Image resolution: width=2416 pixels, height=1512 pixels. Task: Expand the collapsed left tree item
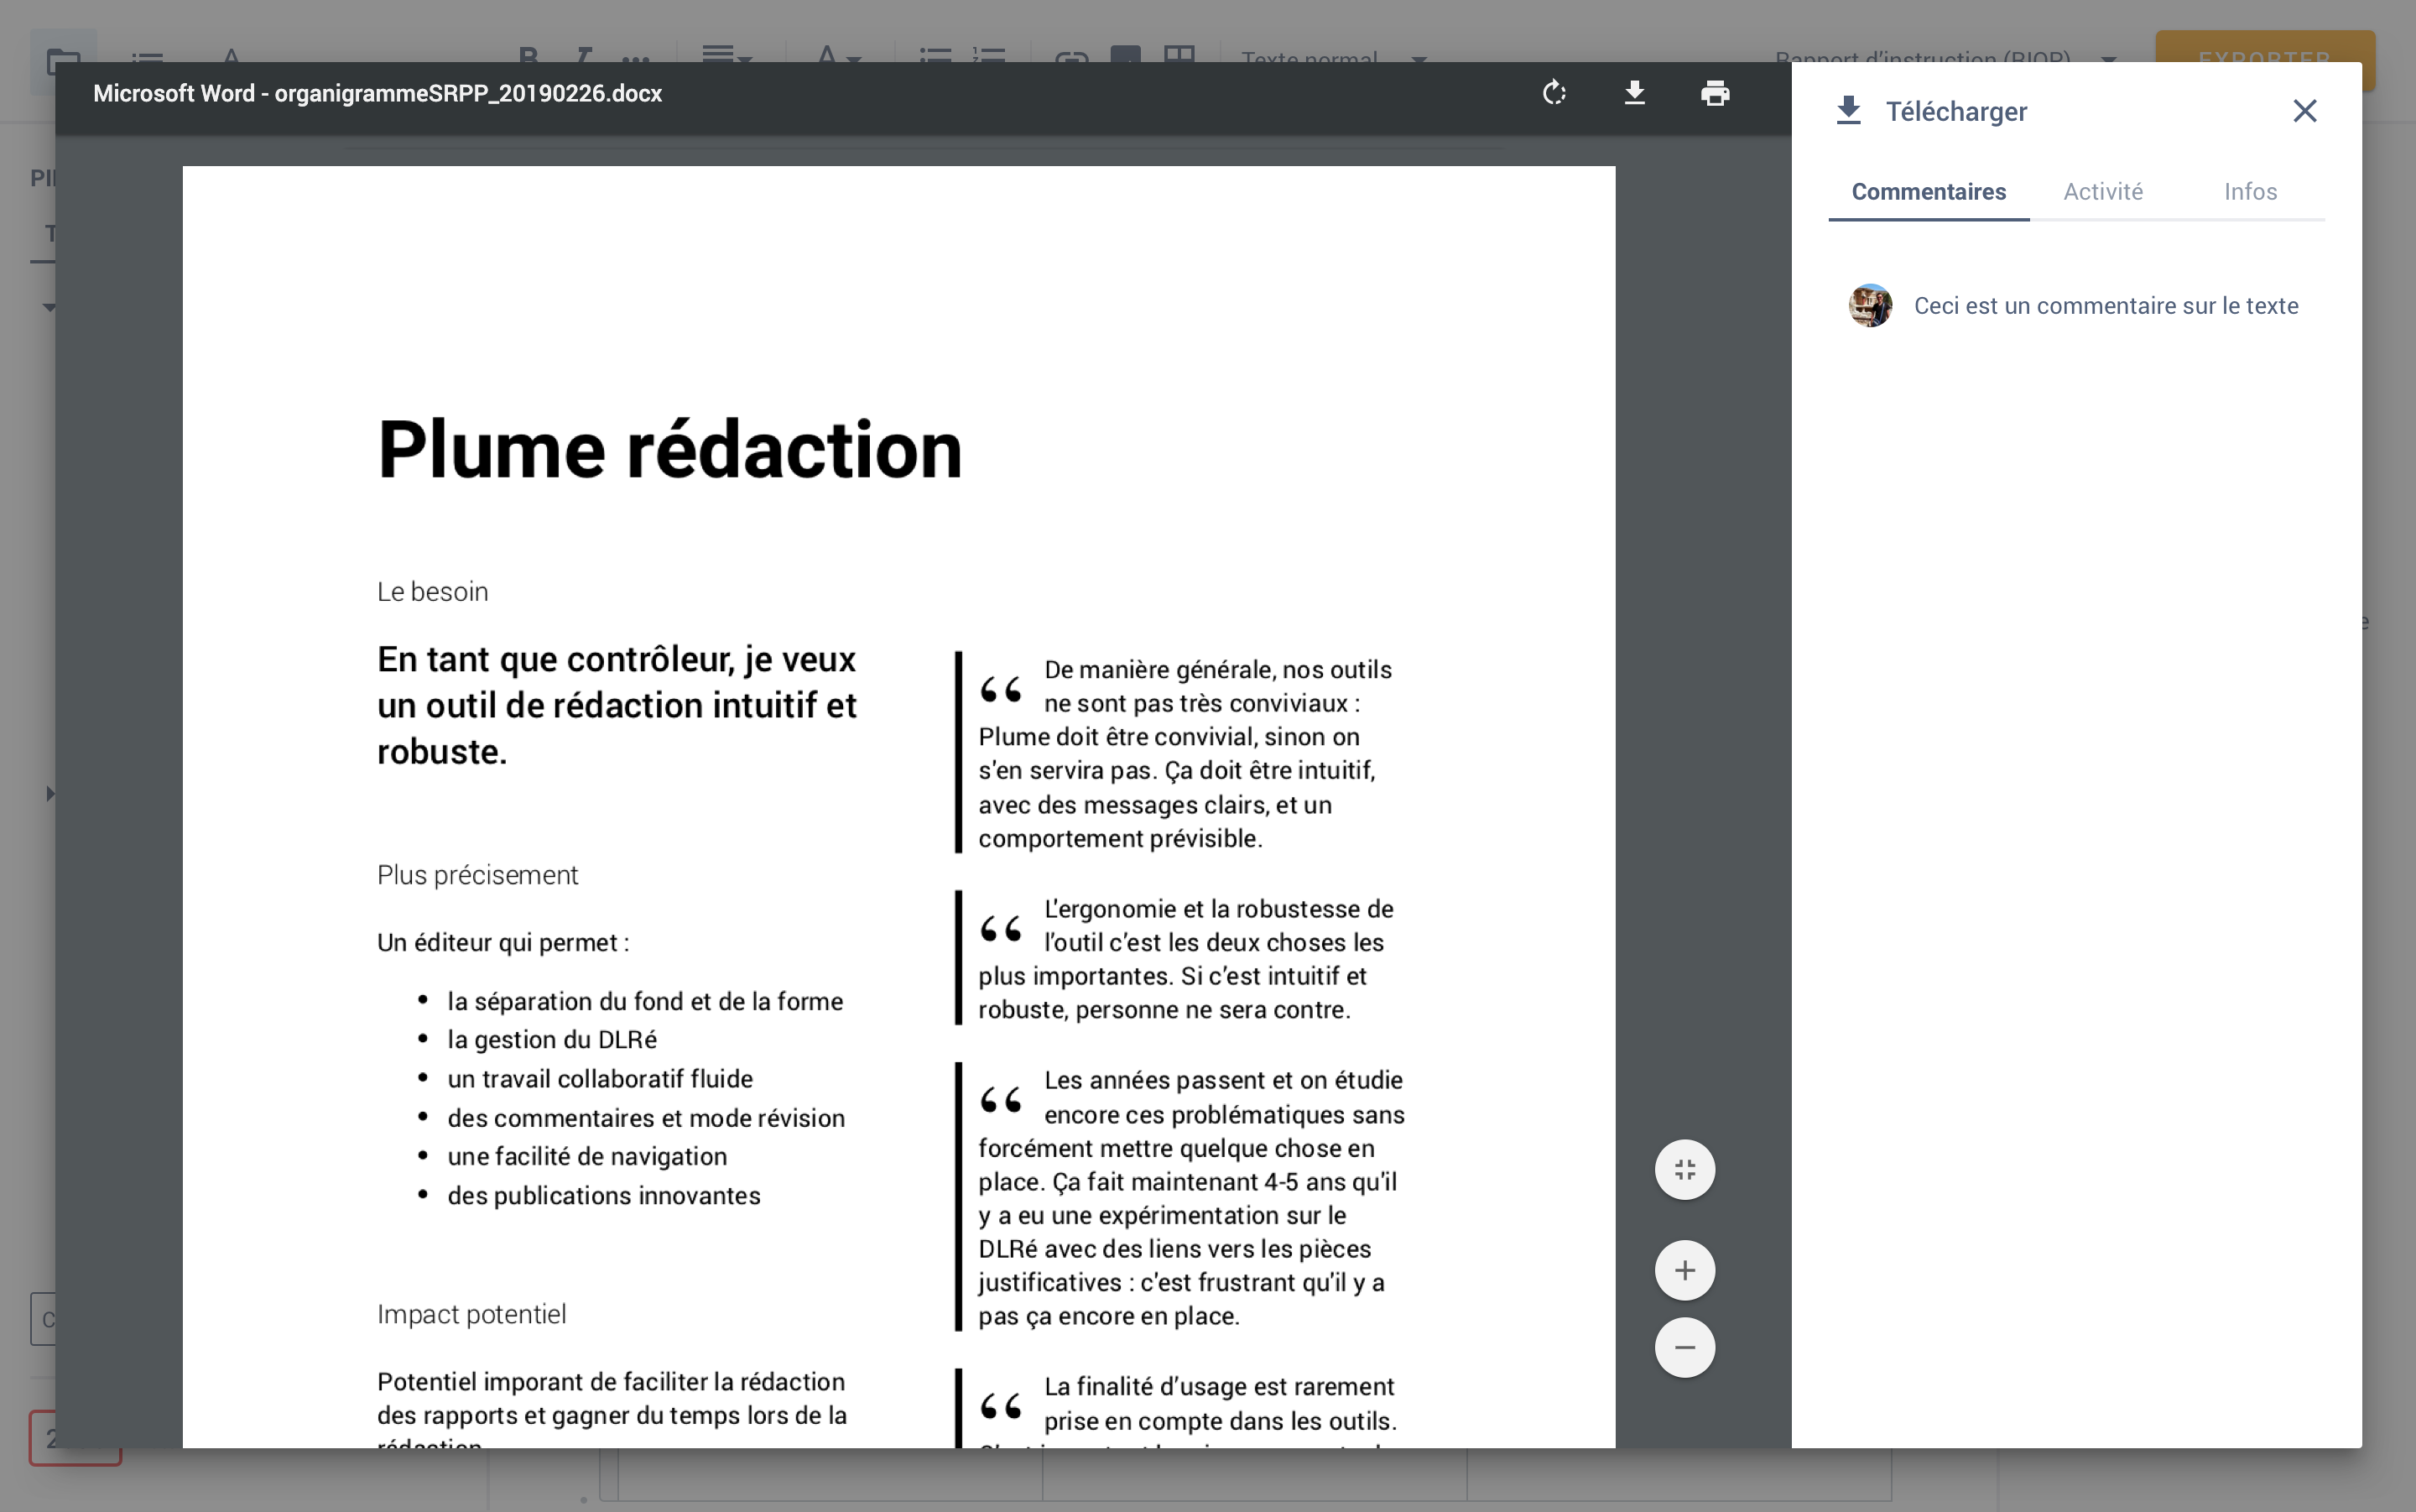[x=47, y=793]
